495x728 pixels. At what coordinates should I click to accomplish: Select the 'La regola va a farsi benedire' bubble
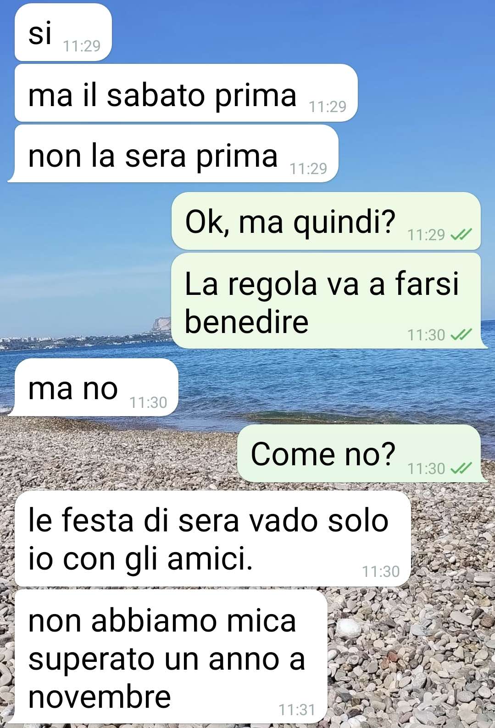[x=328, y=301]
